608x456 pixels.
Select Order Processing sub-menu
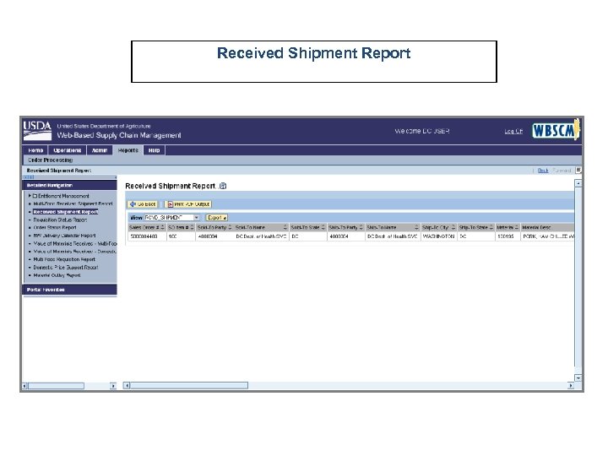tap(51, 160)
